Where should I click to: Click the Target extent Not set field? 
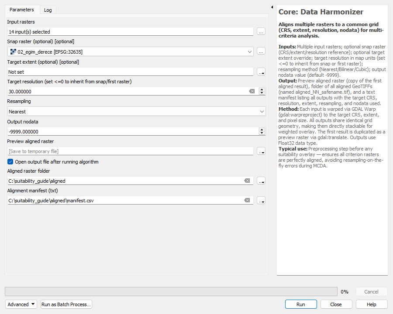130,72
